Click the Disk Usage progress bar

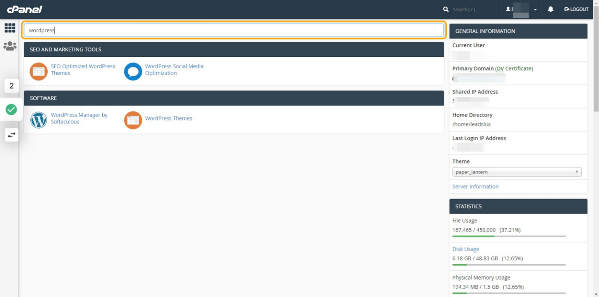[x=509, y=265]
